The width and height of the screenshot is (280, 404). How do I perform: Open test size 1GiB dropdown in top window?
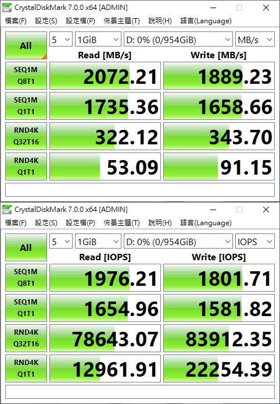98,40
